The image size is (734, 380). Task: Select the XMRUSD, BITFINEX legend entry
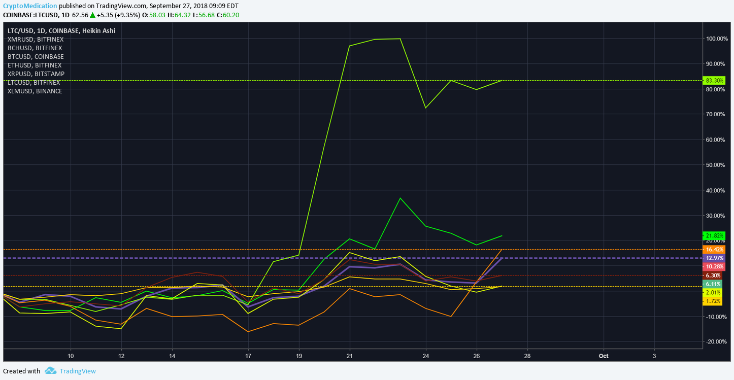tap(35, 39)
